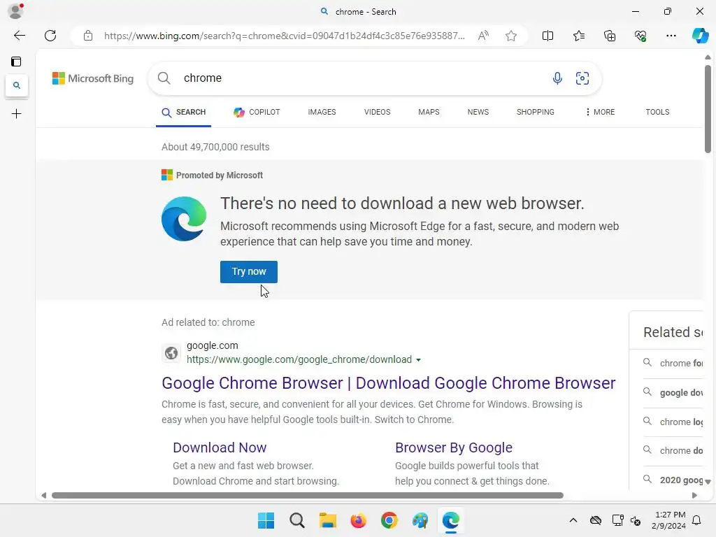
Task: Switch to the SEARCH tab
Action: pos(184,113)
